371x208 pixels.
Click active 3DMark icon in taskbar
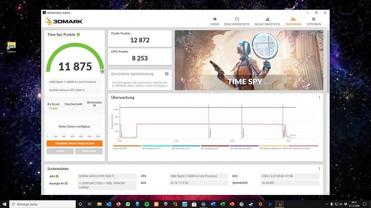pos(279,204)
